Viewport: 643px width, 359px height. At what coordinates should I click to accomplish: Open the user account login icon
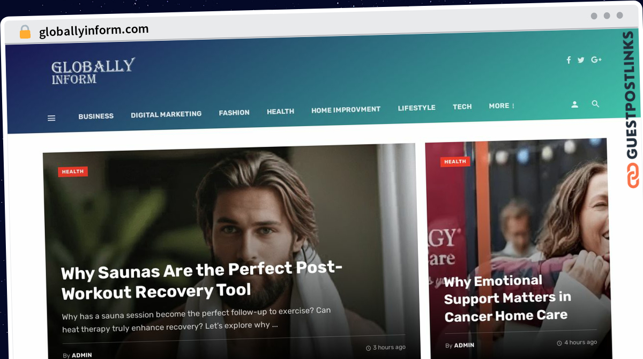pyautogui.click(x=574, y=104)
